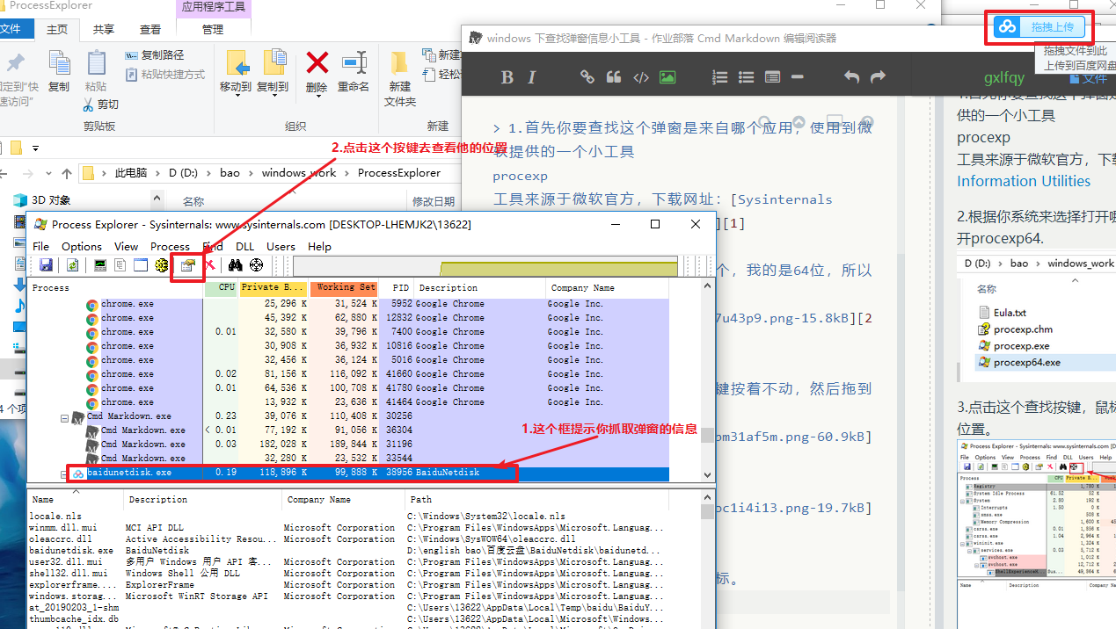Switch to 查看 ribbon tab in Explorer
This screenshot has height=629, width=1116.
150,29
